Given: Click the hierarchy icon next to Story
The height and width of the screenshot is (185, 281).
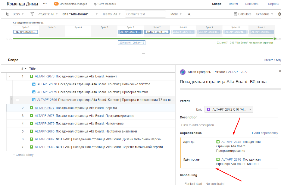Looking at the screenshot, I should coord(8,14).
